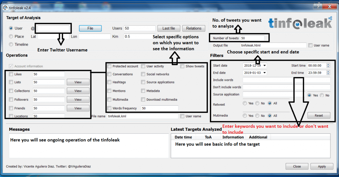
Task: Enable the Likes checkbox
Action: pyautogui.click(x=11, y=74)
